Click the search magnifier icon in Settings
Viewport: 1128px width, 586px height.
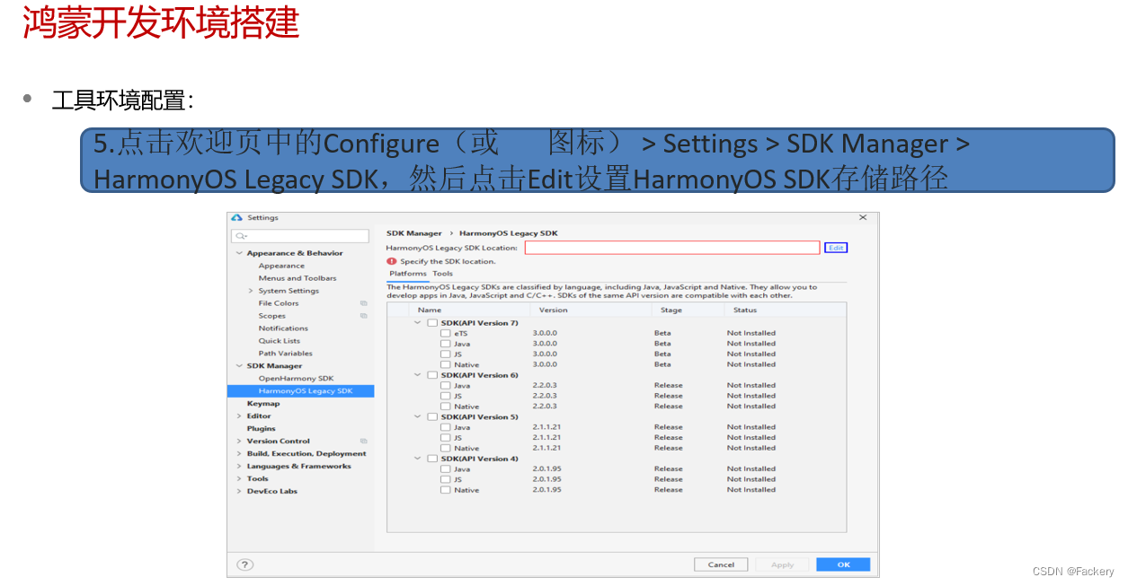pos(242,236)
